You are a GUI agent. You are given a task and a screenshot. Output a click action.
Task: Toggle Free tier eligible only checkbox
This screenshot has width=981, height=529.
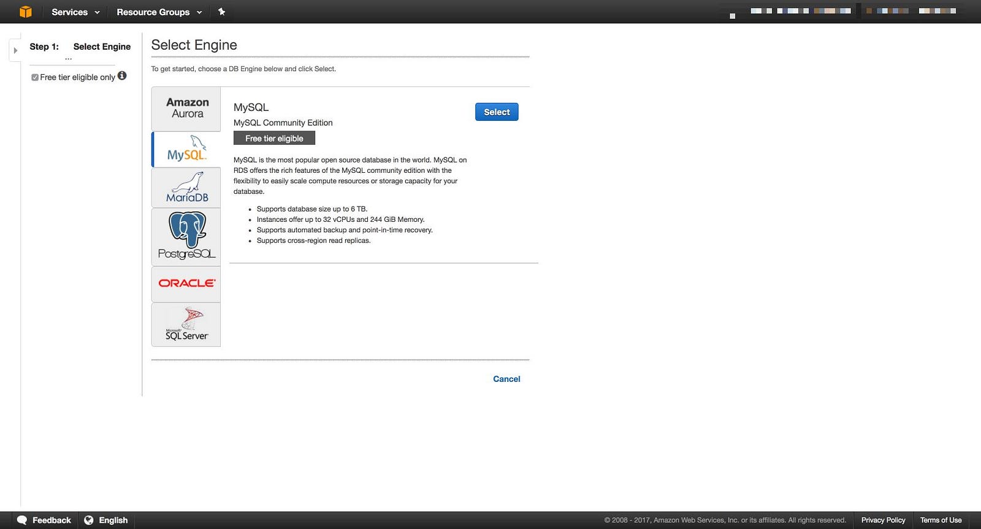[35, 77]
